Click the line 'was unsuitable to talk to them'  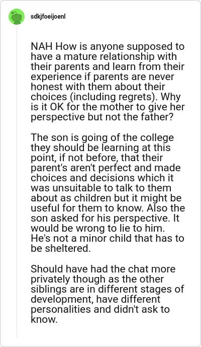pyautogui.click(x=101, y=188)
